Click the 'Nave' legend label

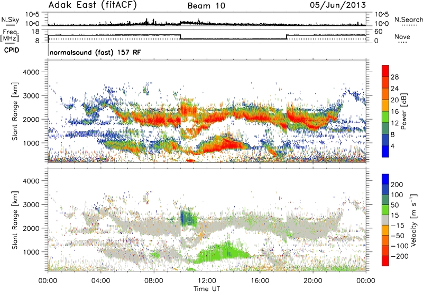[402, 37]
